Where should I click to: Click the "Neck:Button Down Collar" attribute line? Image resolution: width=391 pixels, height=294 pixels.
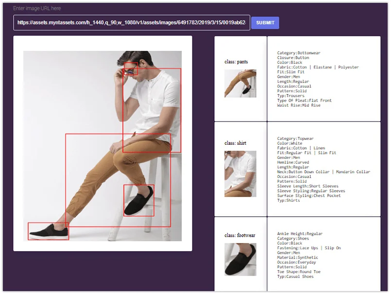tap(323, 172)
